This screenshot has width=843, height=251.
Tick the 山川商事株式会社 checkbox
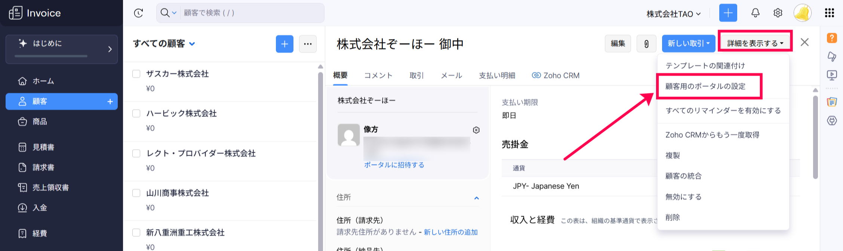click(x=136, y=193)
